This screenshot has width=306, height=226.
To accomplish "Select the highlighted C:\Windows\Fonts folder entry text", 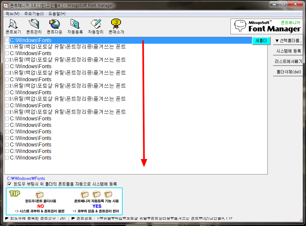I will (31, 40).
